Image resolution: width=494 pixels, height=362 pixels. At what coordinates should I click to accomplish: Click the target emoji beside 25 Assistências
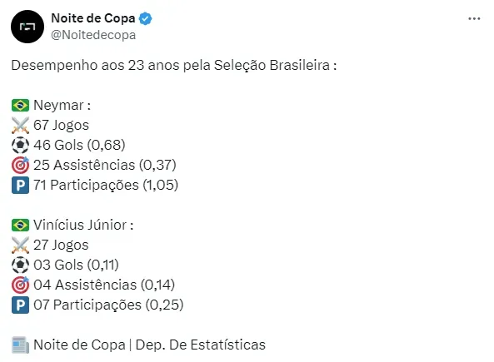point(20,165)
